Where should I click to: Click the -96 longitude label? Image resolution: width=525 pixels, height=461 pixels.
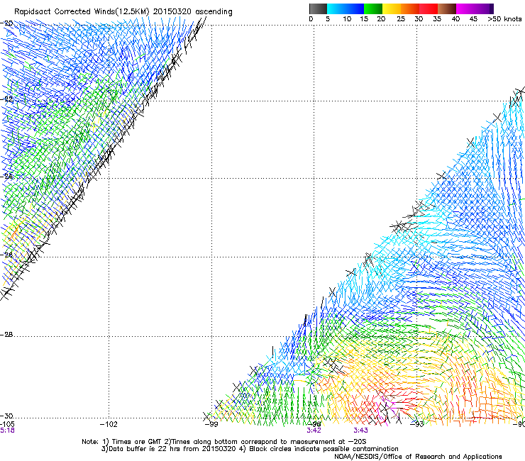click(314, 424)
